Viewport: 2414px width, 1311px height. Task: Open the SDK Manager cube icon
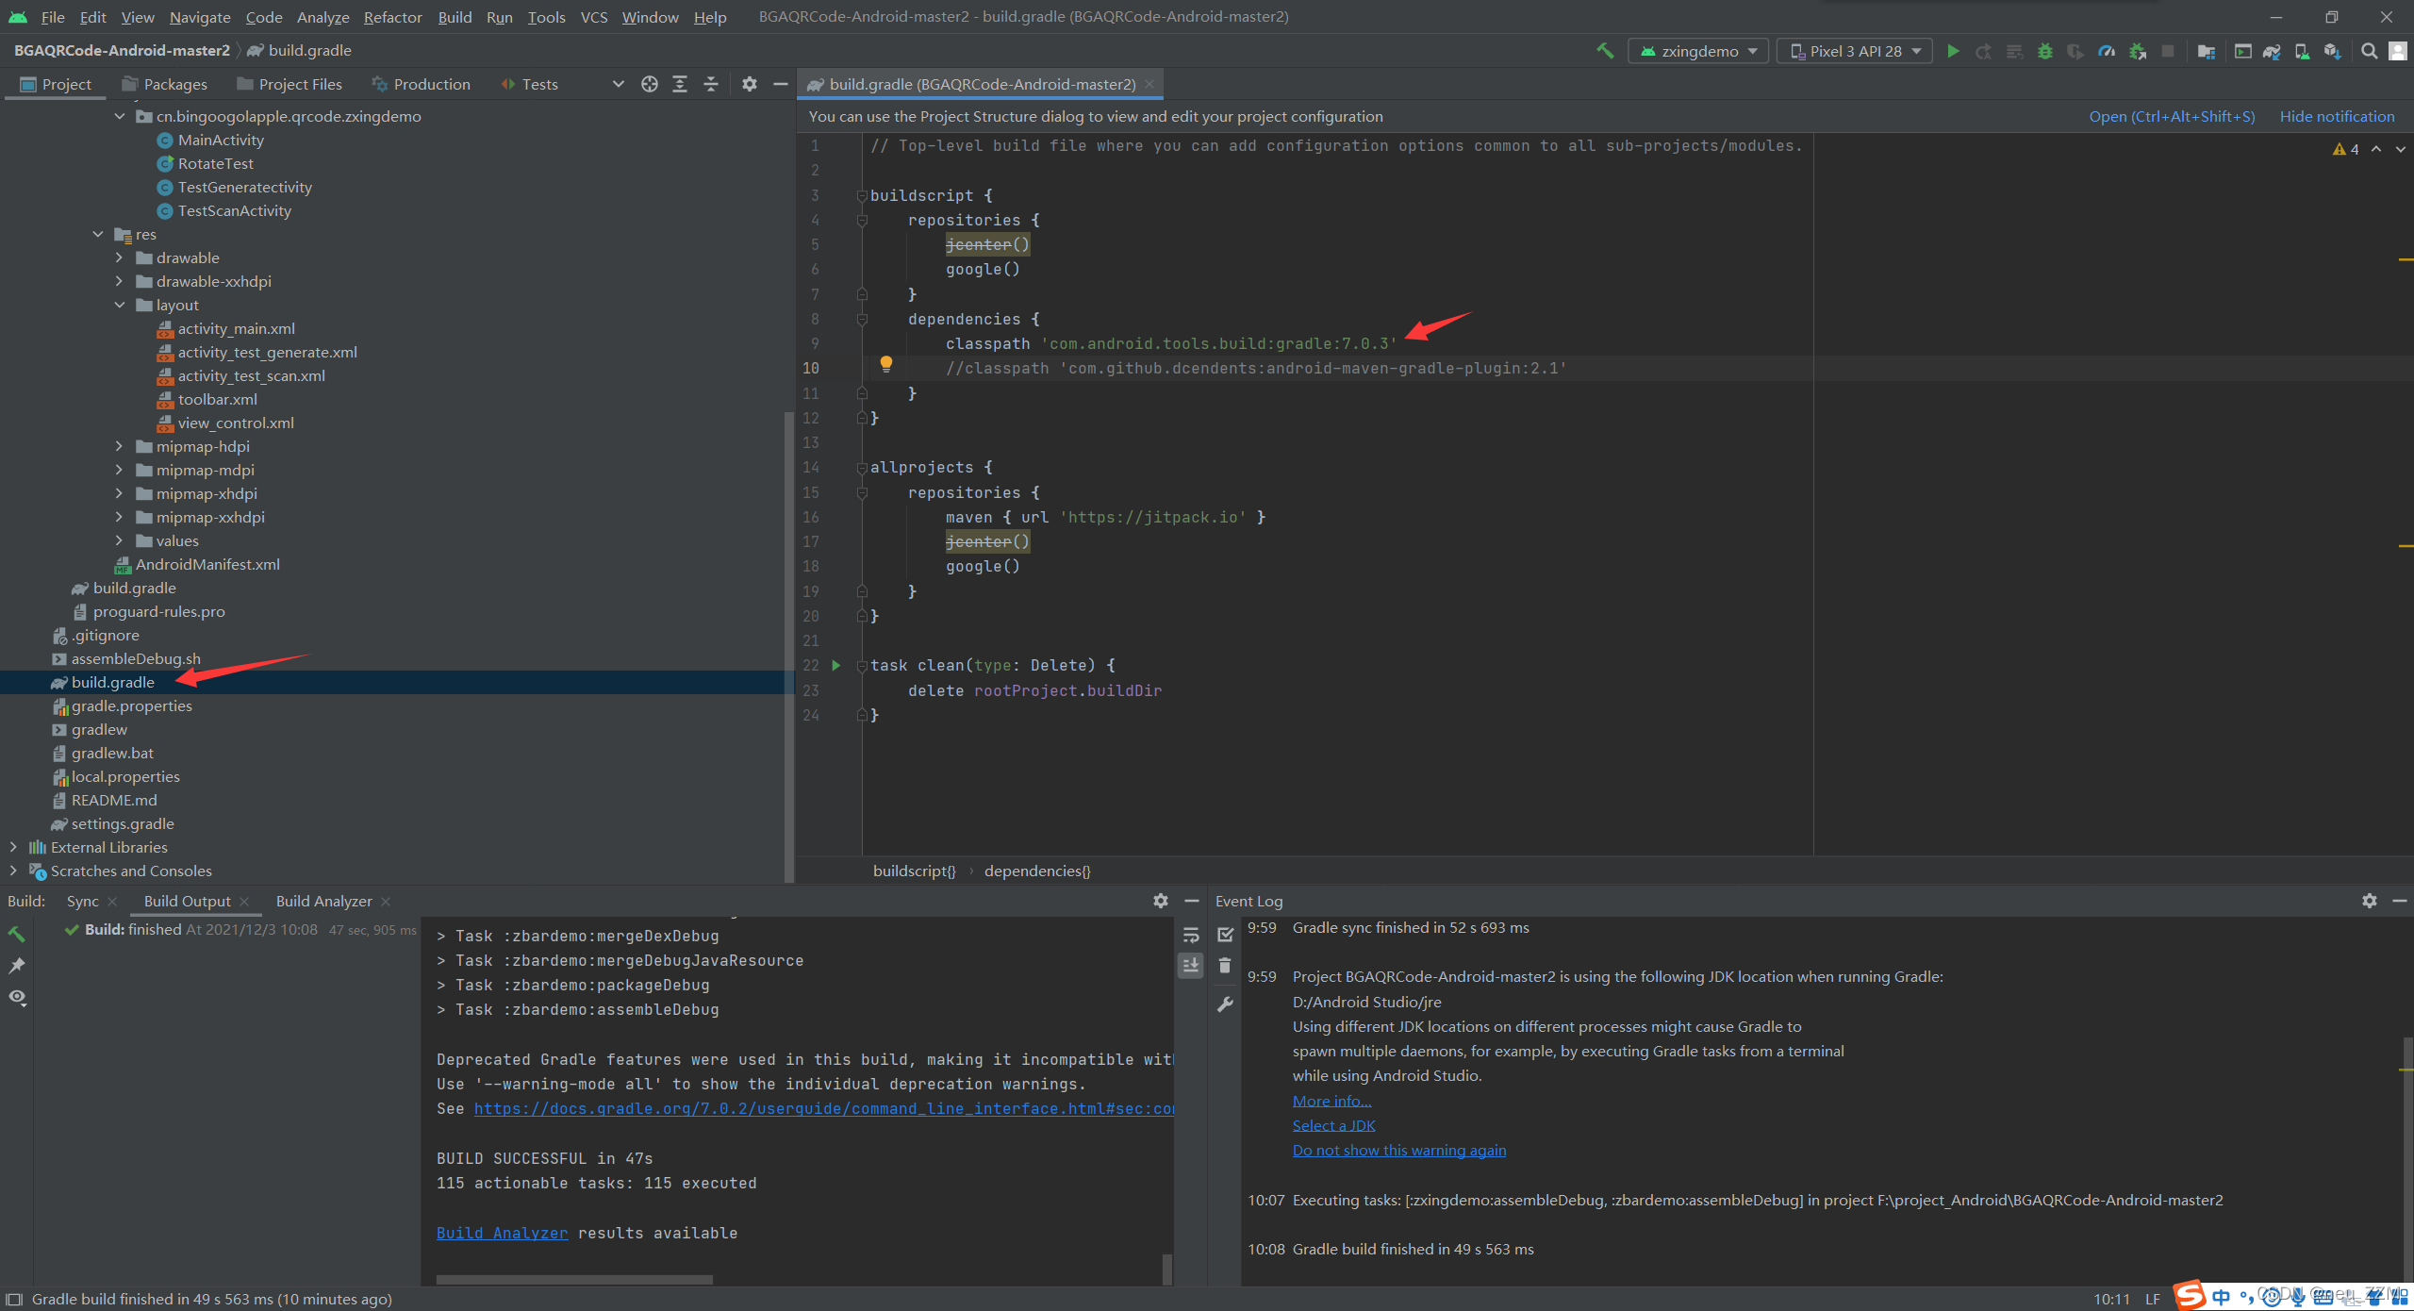click(x=2332, y=51)
